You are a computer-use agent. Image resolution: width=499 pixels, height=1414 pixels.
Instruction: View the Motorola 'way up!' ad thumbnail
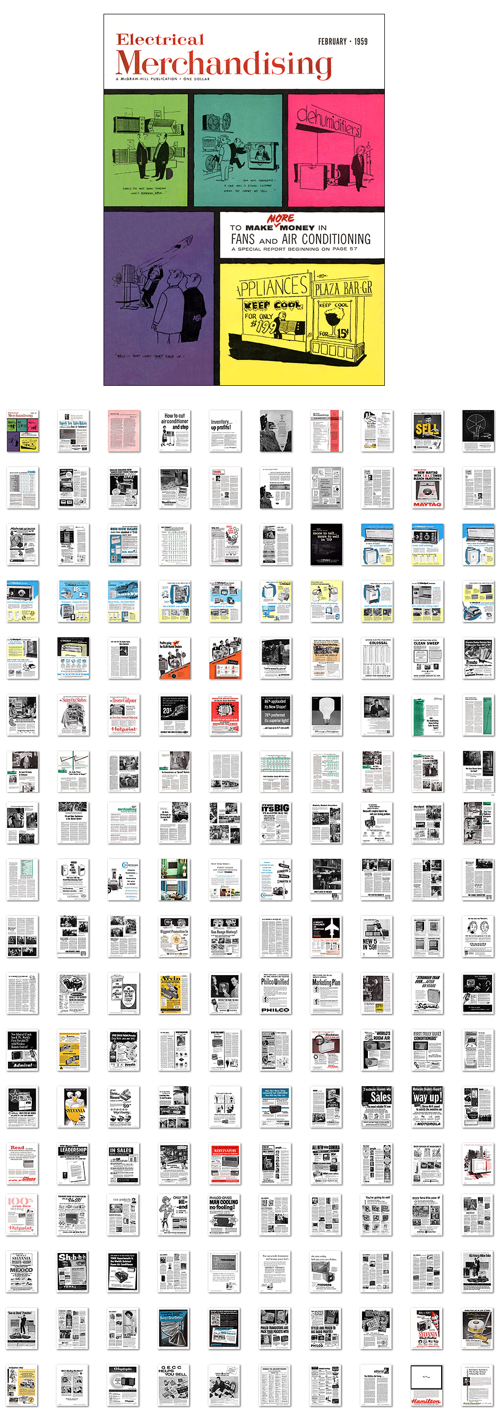pyautogui.click(x=428, y=1107)
